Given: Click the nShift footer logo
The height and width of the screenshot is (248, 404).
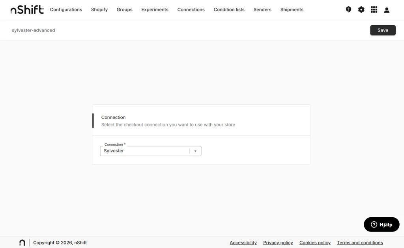Looking at the screenshot, I should (x=22, y=242).
